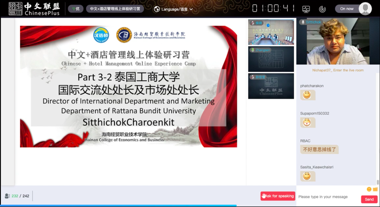Open the user profile avatar
The width and height of the screenshot is (380, 207).
pyautogui.click(x=365, y=9)
